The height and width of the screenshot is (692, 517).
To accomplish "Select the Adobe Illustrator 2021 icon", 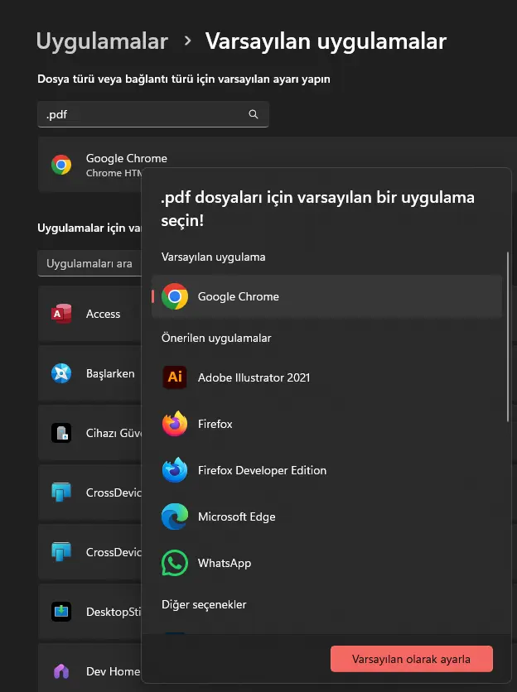I will pyautogui.click(x=175, y=377).
